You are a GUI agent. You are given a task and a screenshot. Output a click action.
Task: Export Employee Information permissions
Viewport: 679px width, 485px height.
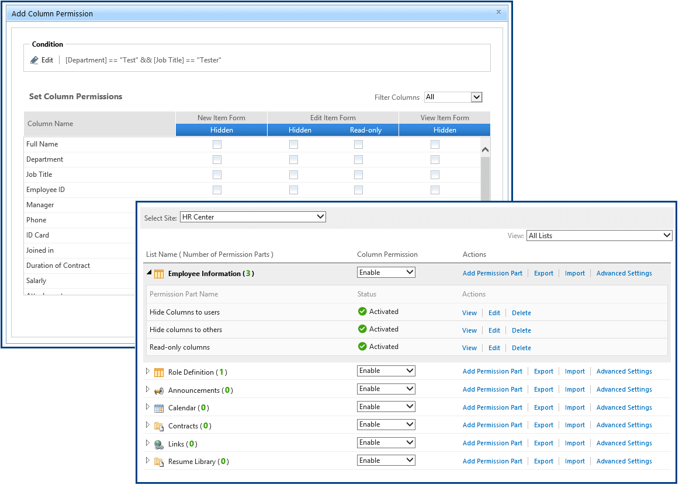pyautogui.click(x=543, y=274)
